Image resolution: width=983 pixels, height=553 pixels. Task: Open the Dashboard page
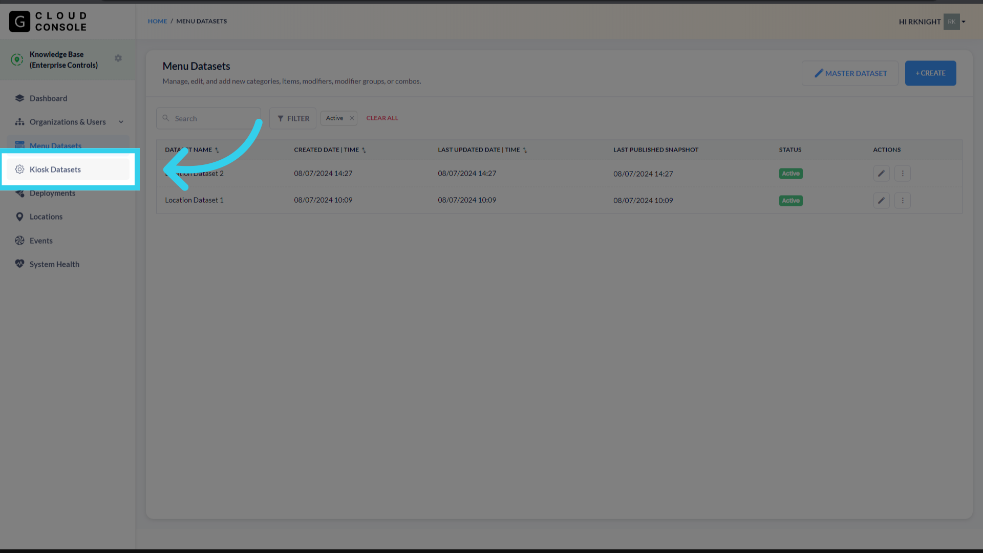48,98
